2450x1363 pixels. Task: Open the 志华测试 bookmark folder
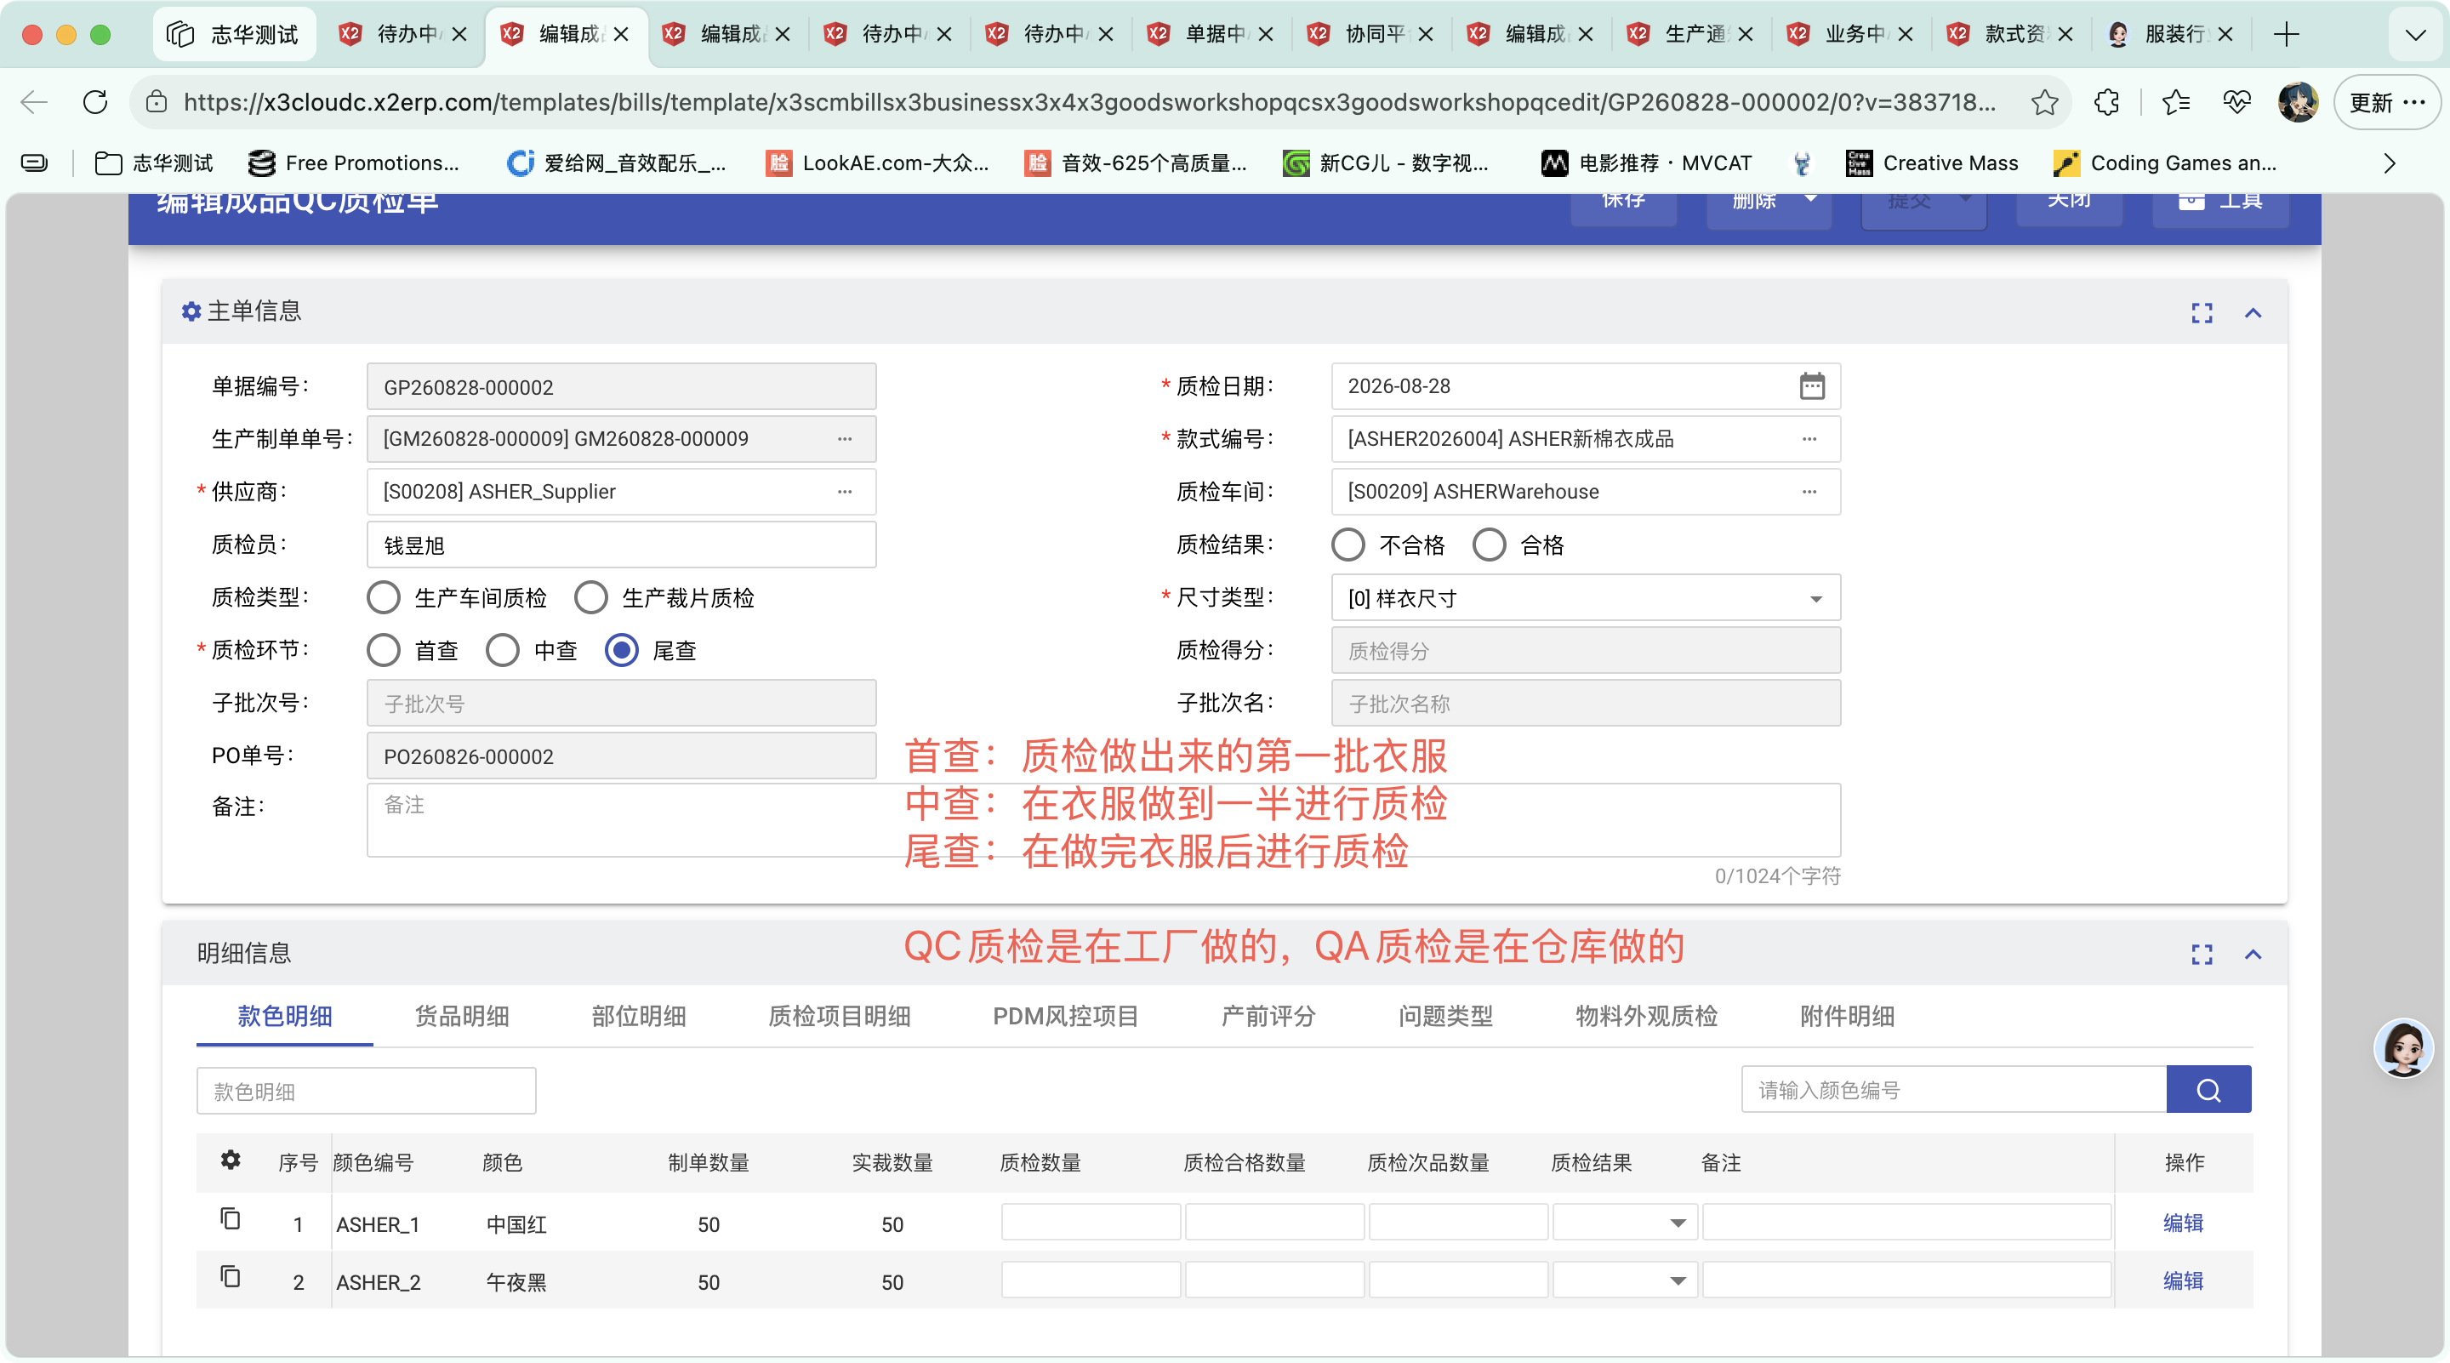point(154,163)
